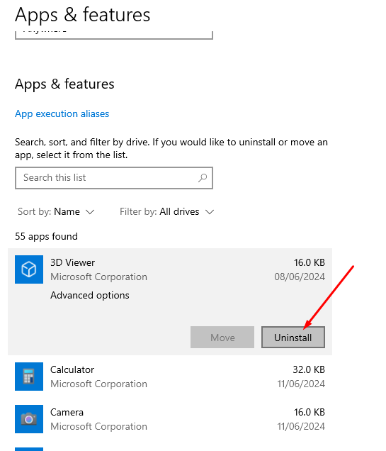Select the Camera entry in the list

point(170,419)
